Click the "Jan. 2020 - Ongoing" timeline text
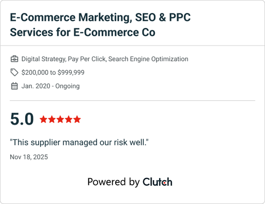The width and height of the screenshot is (265, 204). click(50, 86)
